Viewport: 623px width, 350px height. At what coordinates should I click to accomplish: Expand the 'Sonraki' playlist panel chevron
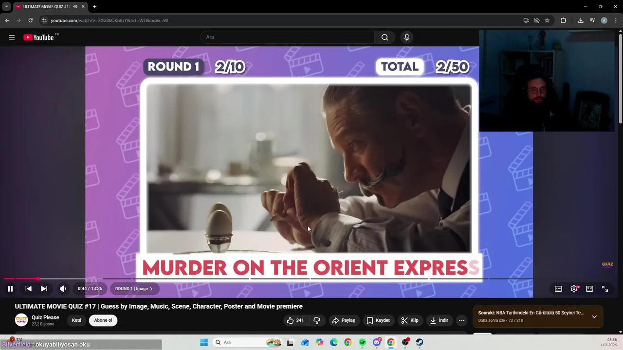594,316
